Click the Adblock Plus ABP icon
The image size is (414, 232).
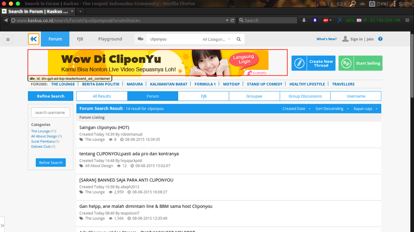(x=326, y=20)
